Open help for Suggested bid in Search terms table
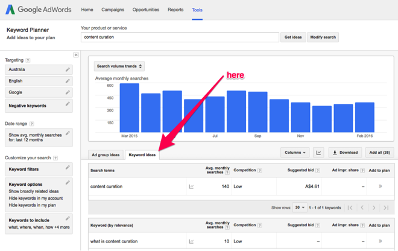 318,171
